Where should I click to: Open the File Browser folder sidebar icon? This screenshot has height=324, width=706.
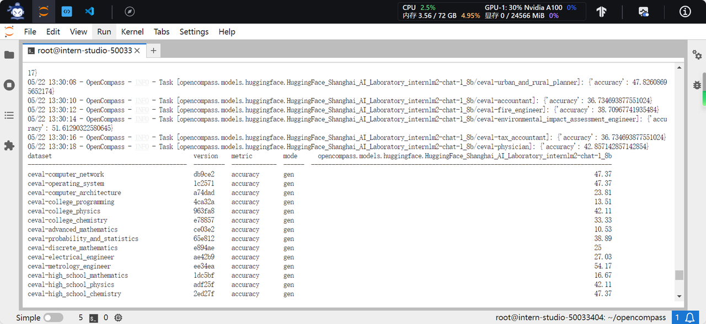[x=9, y=55]
